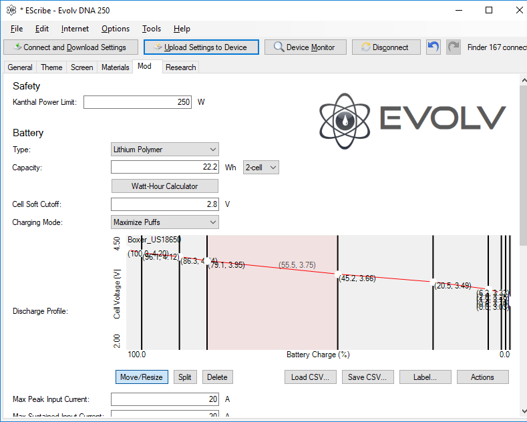The height and width of the screenshot is (422, 527).
Task: Click the redo arrow icon
Action: coord(454,47)
